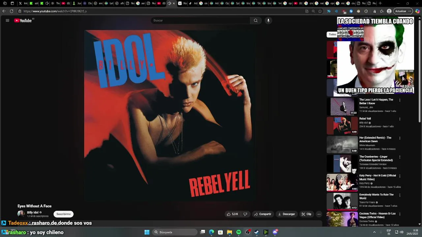Screen dimensions: 422x237
Task: Open File Explorer from the taskbar
Action: pyautogui.click(x=229, y=232)
